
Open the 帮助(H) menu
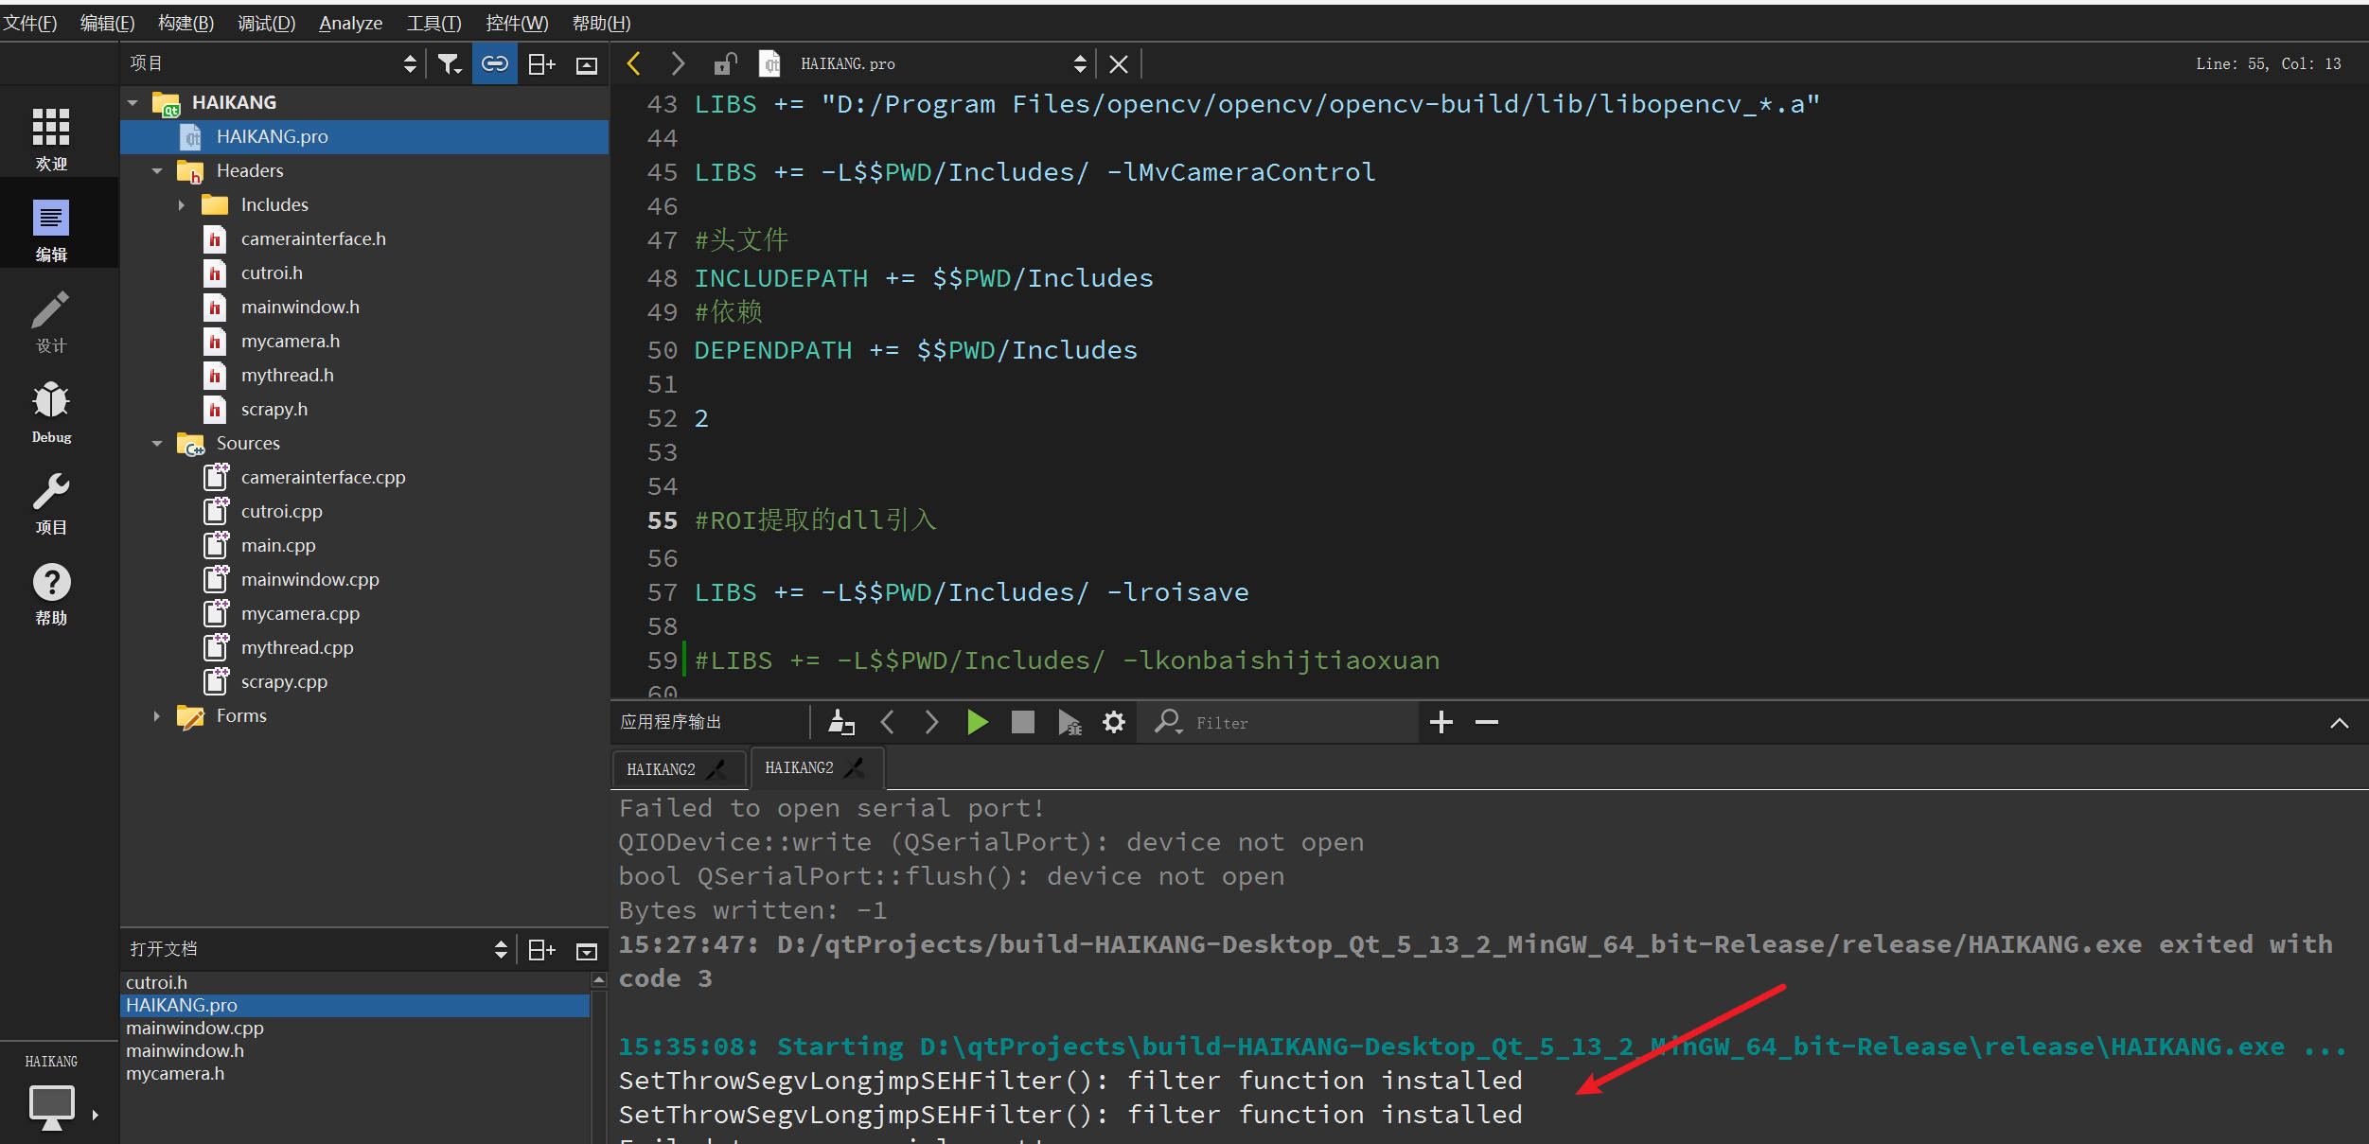coord(601,23)
